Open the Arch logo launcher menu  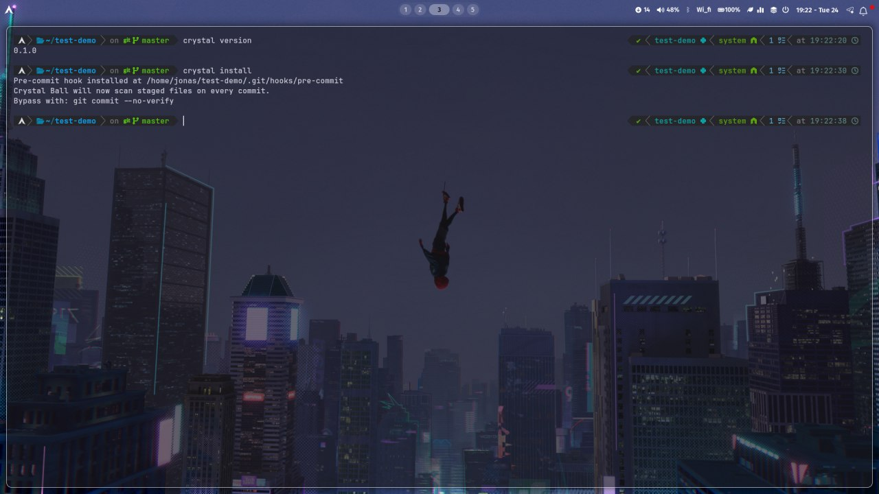[10, 10]
